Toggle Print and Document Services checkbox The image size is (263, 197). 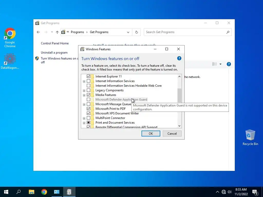pyautogui.click(x=88, y=123)
